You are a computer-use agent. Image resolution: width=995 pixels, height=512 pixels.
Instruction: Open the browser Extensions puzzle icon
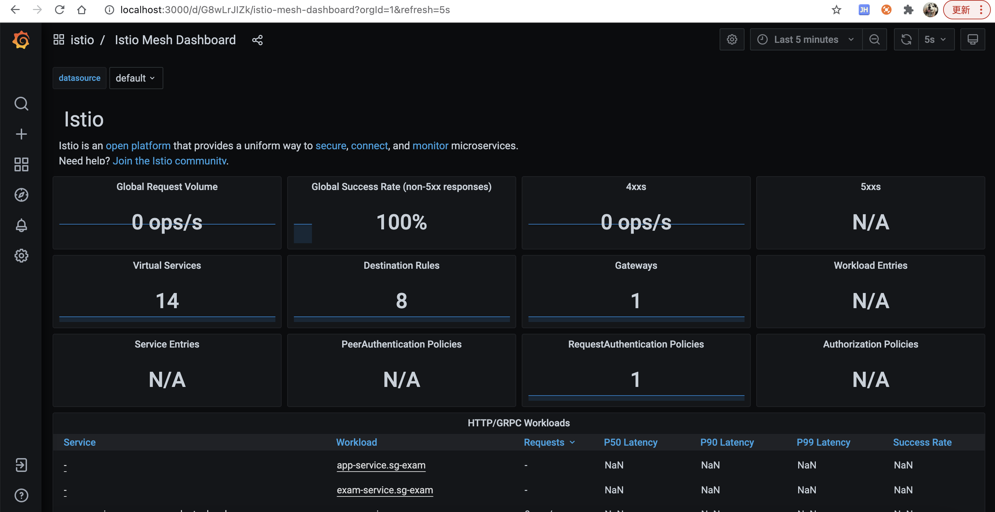[x=909, y=10]
